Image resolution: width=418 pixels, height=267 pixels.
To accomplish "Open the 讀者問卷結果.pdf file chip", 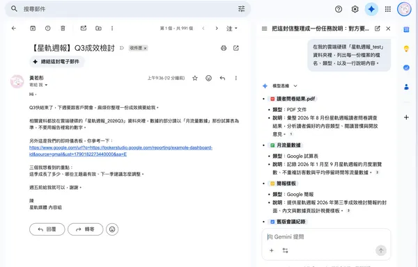I will 293,99.
